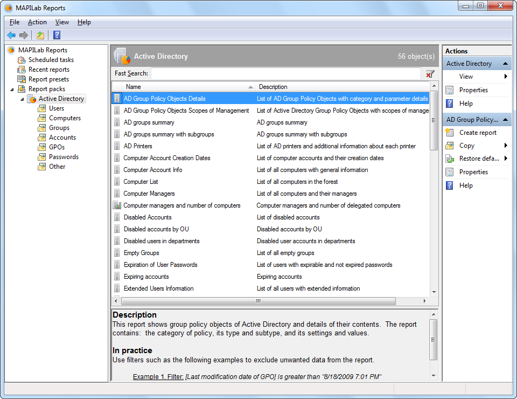Select Recent reports node

[x=48, y=70]
